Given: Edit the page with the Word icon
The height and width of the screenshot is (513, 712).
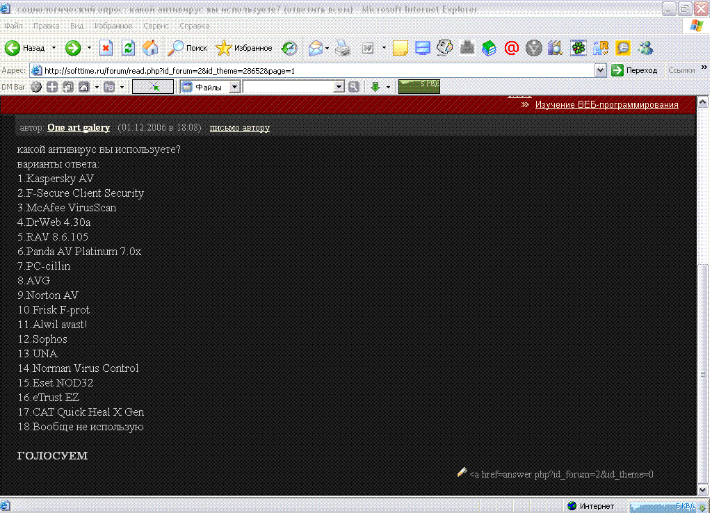Looking at the screenshot, I should point(368,48).
